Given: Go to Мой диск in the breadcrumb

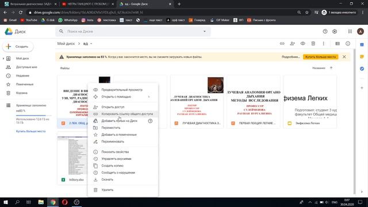Looking at the screenshot, I should 66,44.
